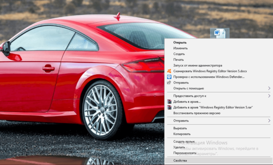Choose Изменить from the context menu
This screenshot has width=273, height=165.
[x=180, y=48]
